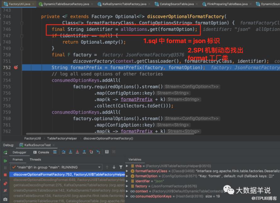Take a thread dump with the camera icon
Screen dimensions: 280x203
click(5, 199)
